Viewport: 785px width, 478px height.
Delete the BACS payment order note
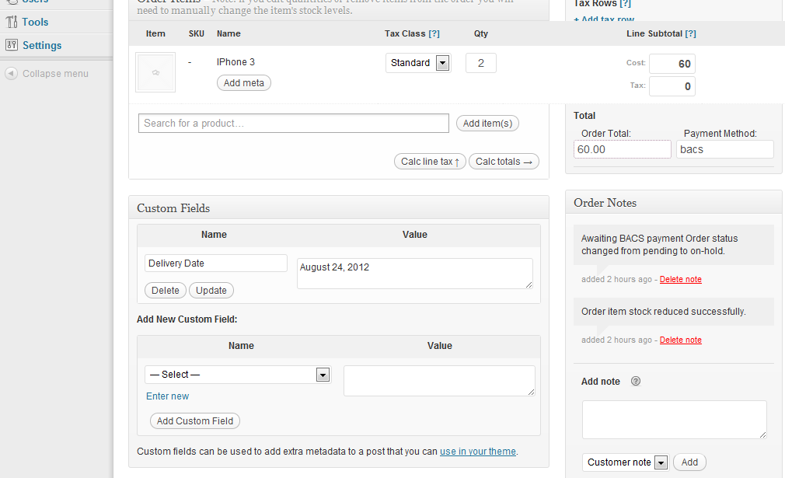click(680, 279)
